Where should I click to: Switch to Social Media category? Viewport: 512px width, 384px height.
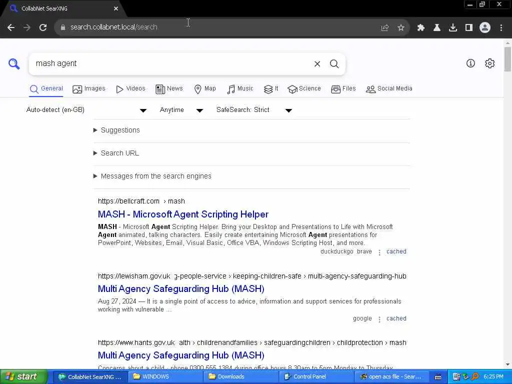click(x=389, y=89)
